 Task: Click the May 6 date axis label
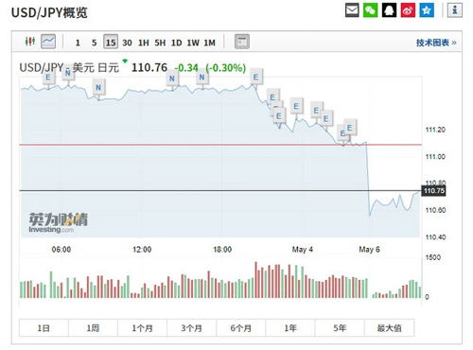click(369, 250)
